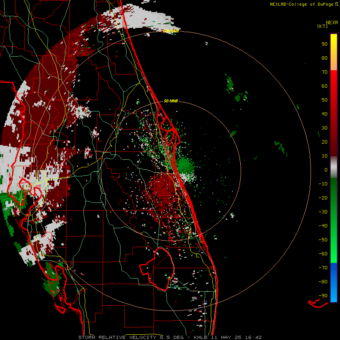Click the 60 value on velocity scale
Image resolution: width=340 pixels, height=340 pixels.
[x=325, y=86]
